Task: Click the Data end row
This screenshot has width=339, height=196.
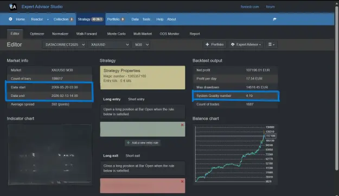Action: pos(49,96)
